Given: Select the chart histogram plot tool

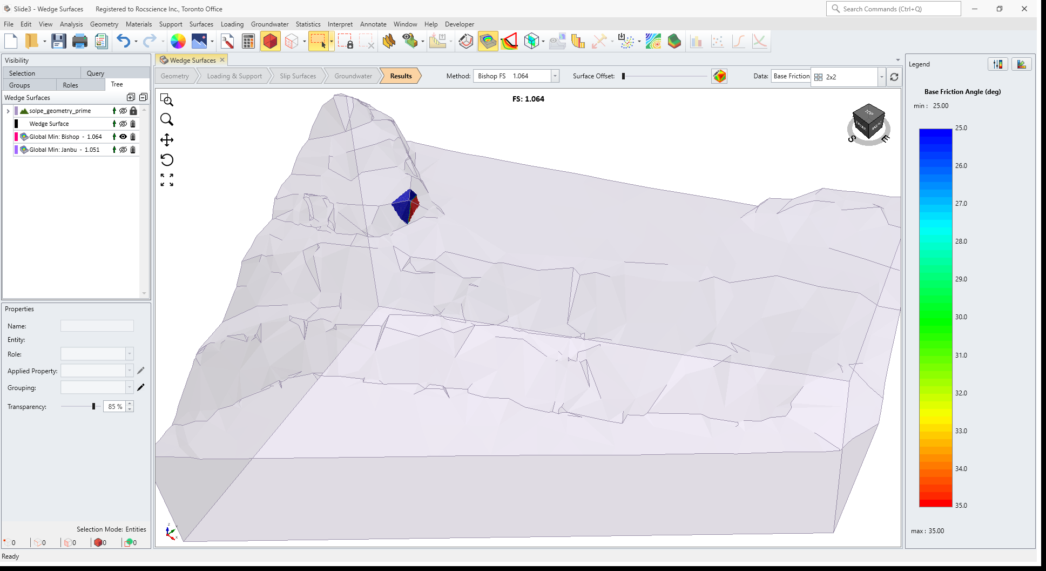Looking at the screenshot, I should 697,41.
